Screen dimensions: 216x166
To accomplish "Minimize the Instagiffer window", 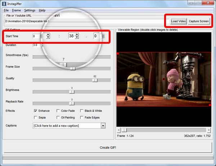I will coord(192,3).
